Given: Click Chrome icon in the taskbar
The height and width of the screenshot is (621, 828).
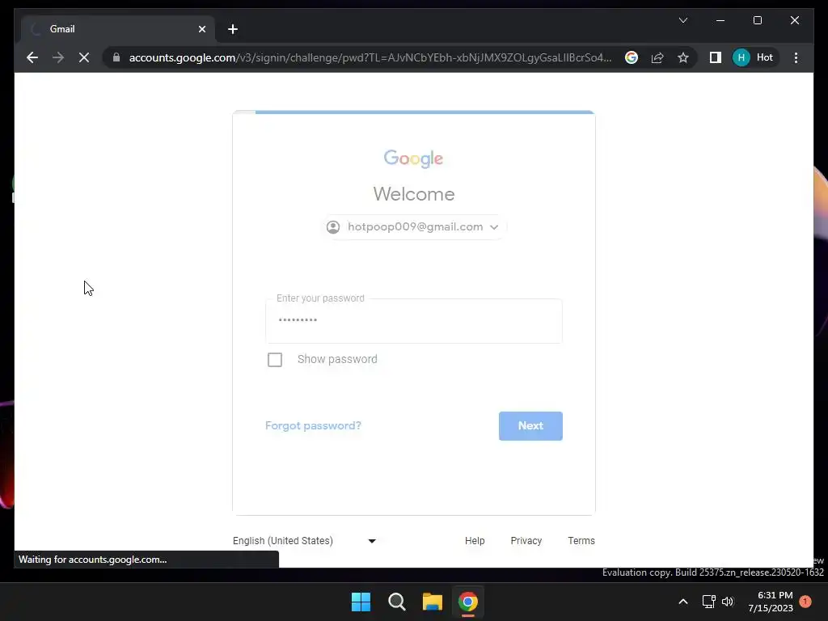Looking at the screenshot, I should click(468, 602).
